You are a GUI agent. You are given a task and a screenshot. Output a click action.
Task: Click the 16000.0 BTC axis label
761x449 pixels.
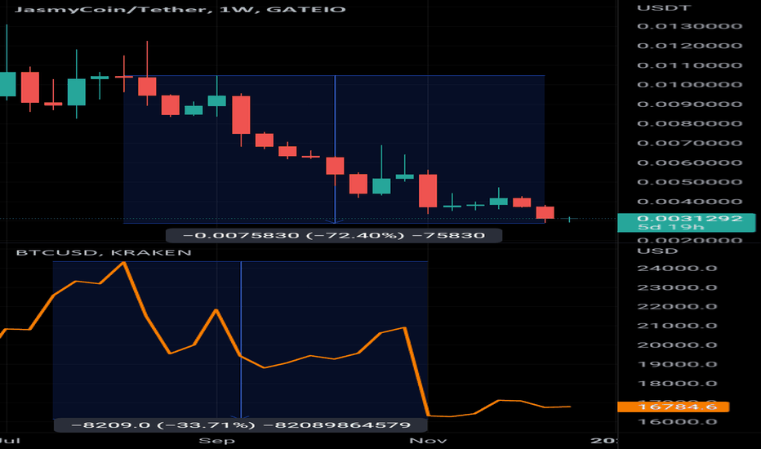[677, 421]
